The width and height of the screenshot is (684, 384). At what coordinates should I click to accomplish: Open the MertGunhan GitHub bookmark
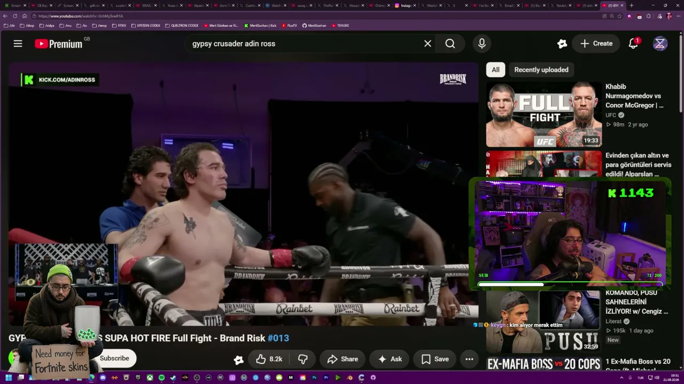[x=314, y=26]
